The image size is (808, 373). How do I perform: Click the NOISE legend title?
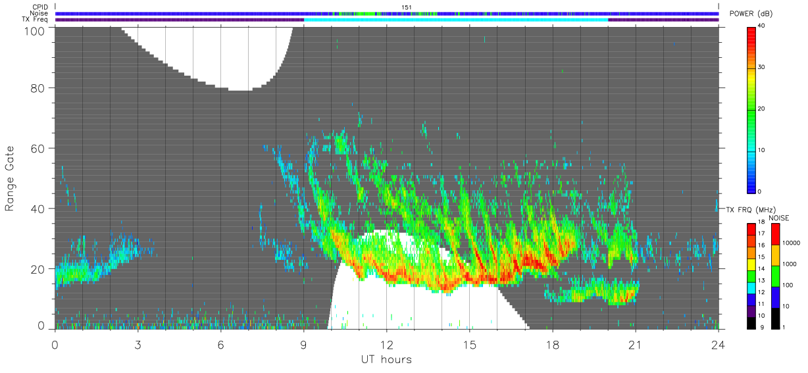point(780,218)
